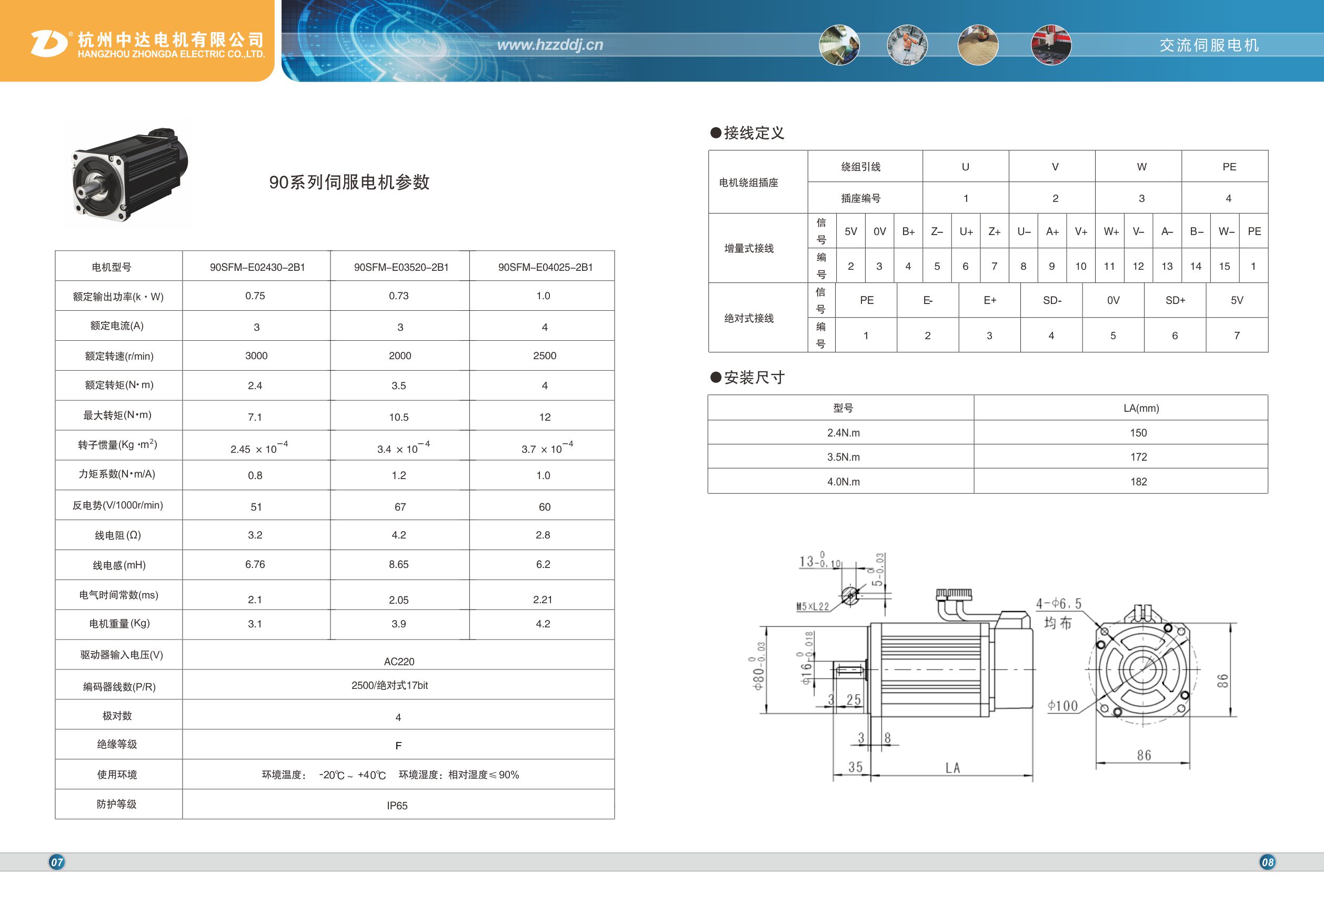Click line inductance value 8.65
This screenshot has width=1324, height=904.
(x=399, y=564)
